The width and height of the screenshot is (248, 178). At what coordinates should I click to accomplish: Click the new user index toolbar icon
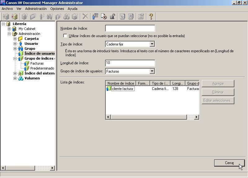58,16
